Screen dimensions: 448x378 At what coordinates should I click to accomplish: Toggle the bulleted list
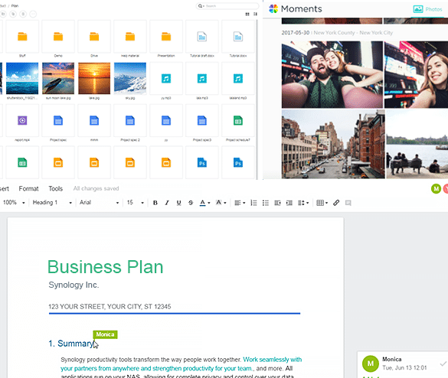(x=266, y=203)
